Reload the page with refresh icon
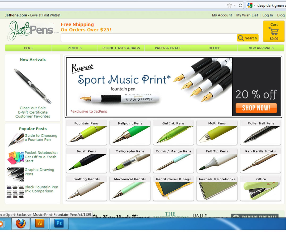286x239 pixels. tap(240, 5)
